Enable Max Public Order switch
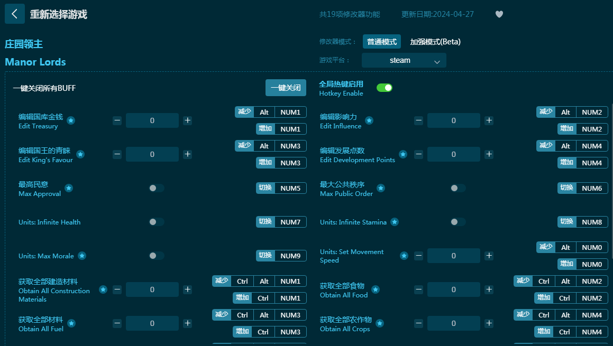The image size is (613, 346). (458, 188)
